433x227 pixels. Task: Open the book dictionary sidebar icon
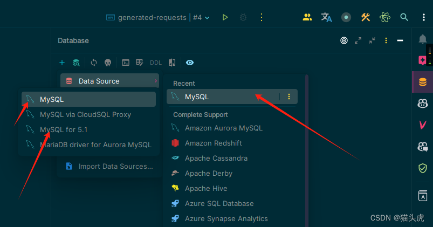pos(423,196)
